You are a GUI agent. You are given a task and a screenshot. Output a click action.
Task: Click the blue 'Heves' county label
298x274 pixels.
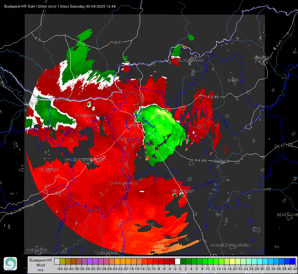(225, 124)
